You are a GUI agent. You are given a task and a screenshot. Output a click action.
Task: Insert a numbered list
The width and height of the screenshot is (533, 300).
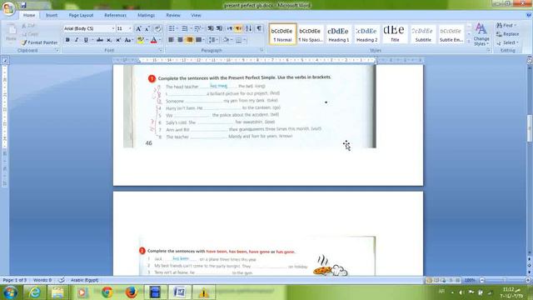(x=185, y=28)
